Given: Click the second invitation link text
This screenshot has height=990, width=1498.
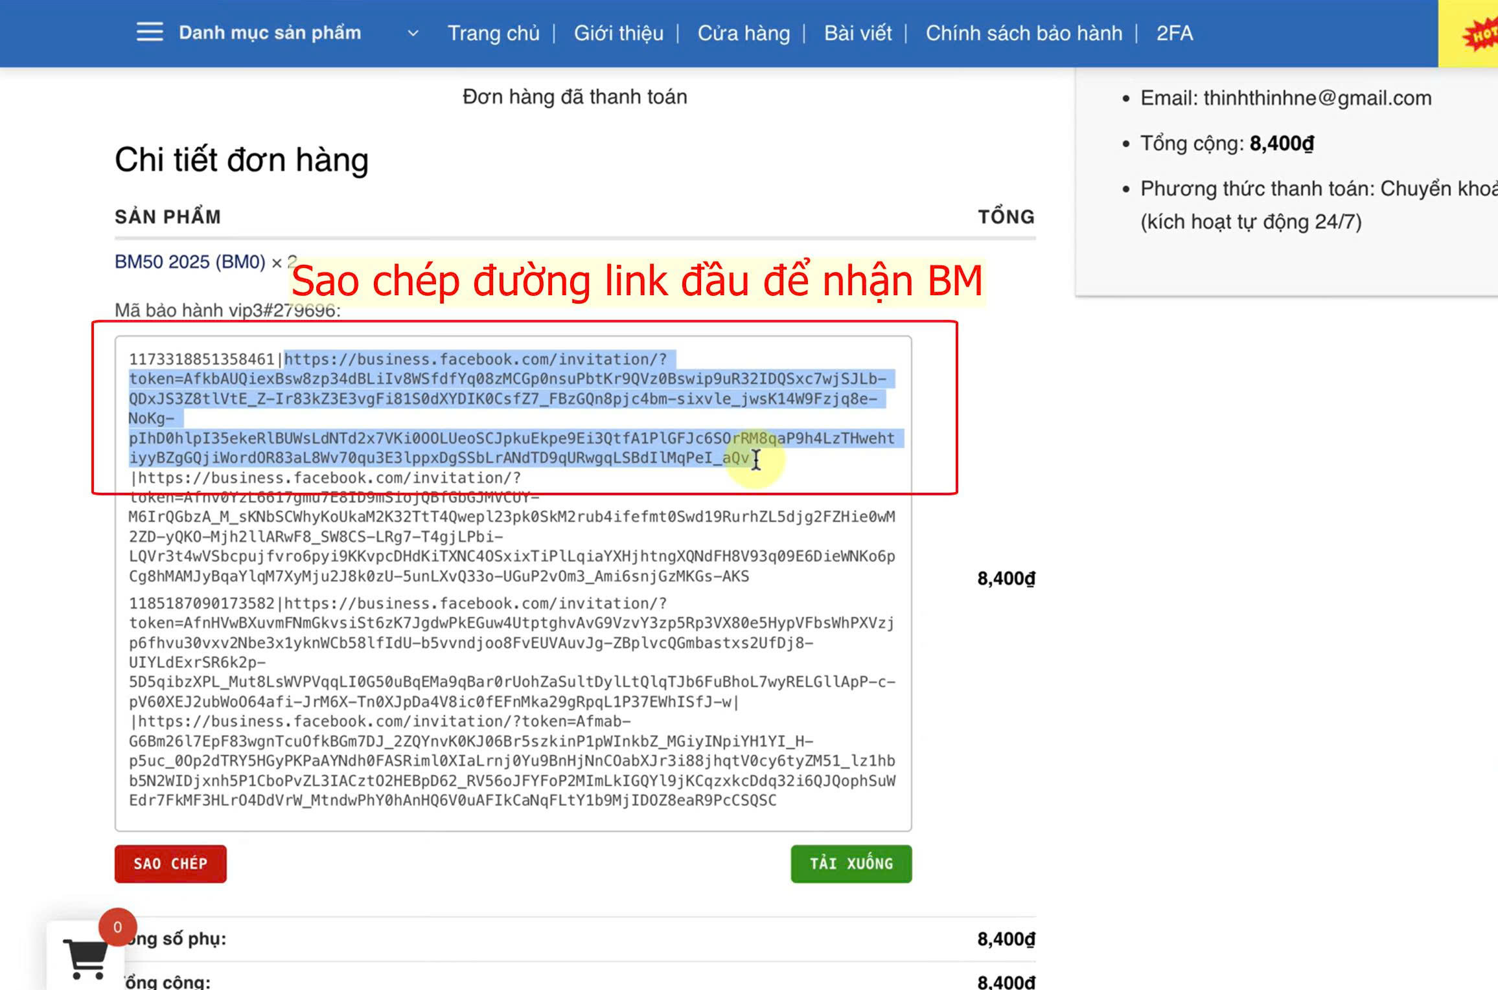Looking at the screenshot, I should tap(512, 527).
